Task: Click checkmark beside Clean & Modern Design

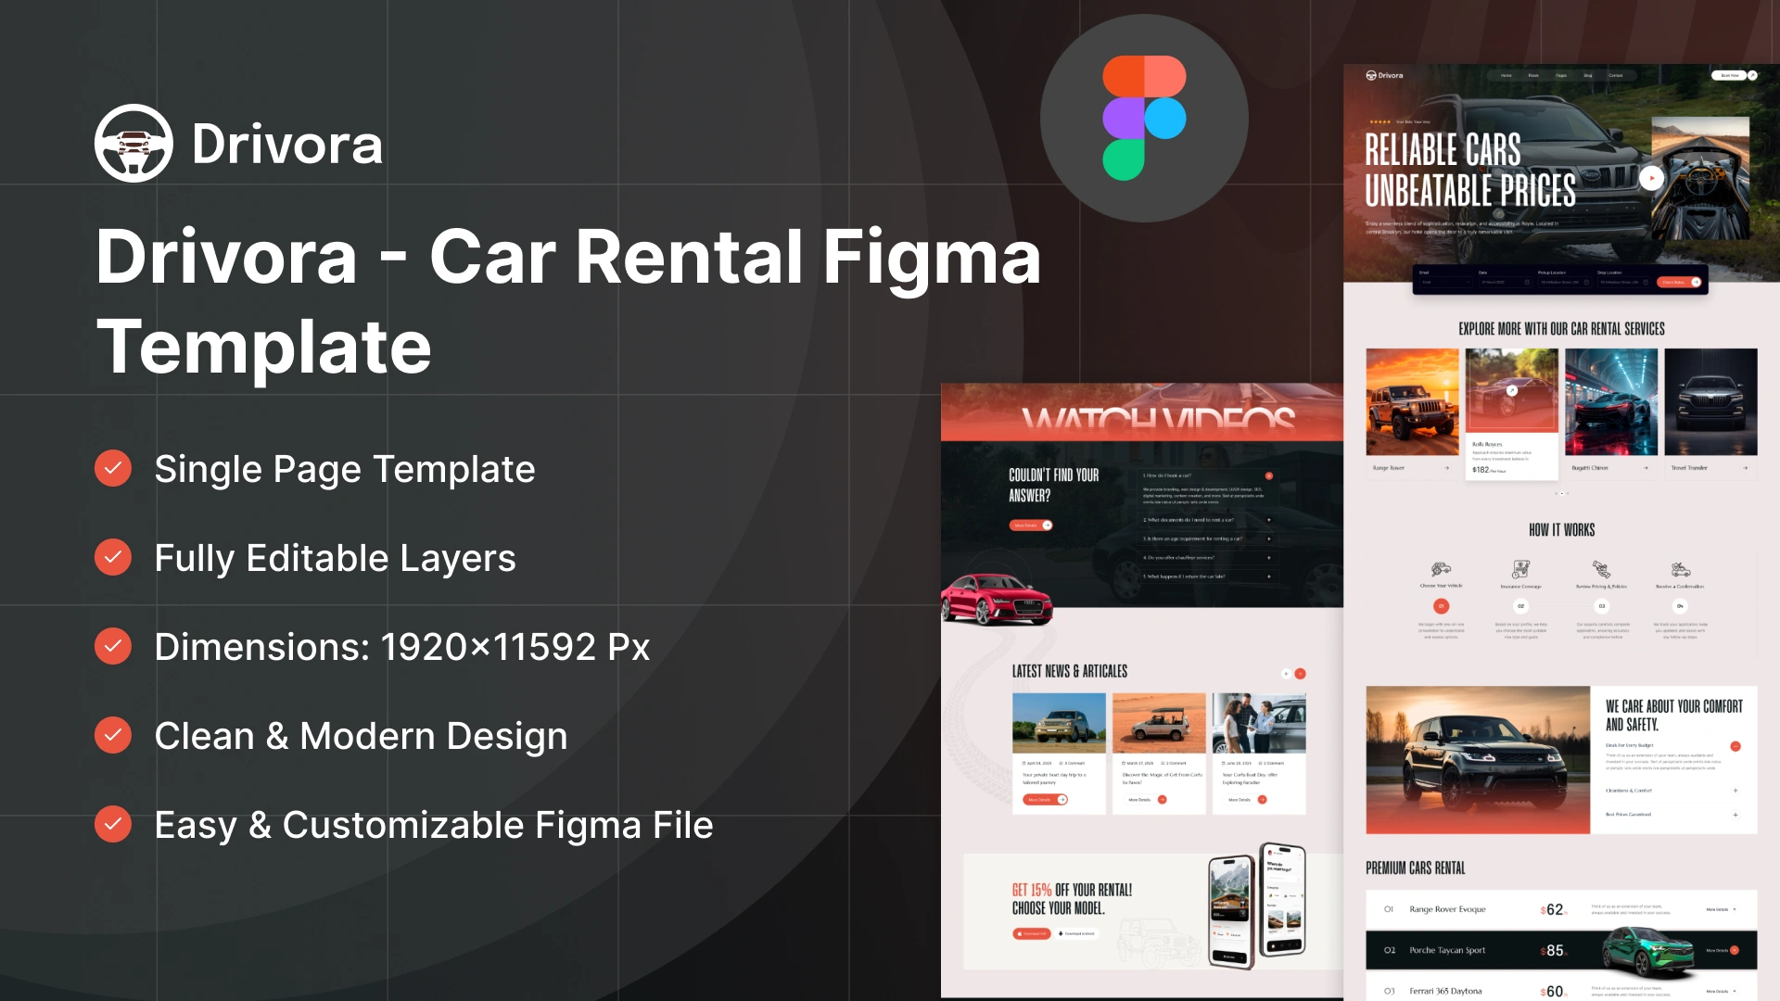Action: [x=113, y=735]
